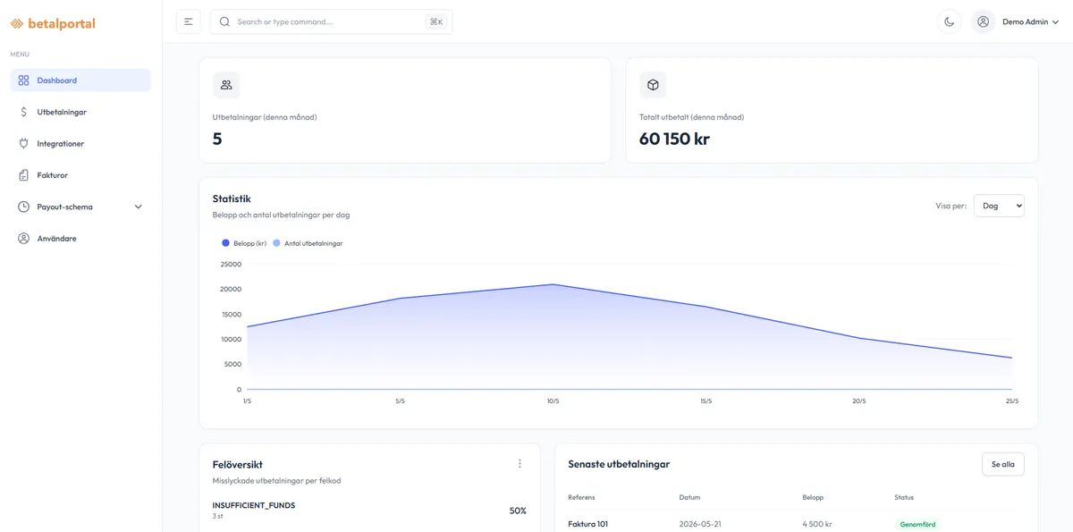
Task: Toggle Antal utbetalningar legend series
Action: coord(308,243)
